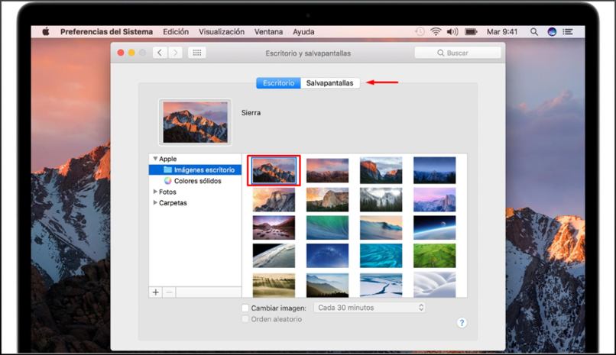Toggle the Orden aleatorio checkbox
The image size is (616, 355).
[x=245, y=319]
